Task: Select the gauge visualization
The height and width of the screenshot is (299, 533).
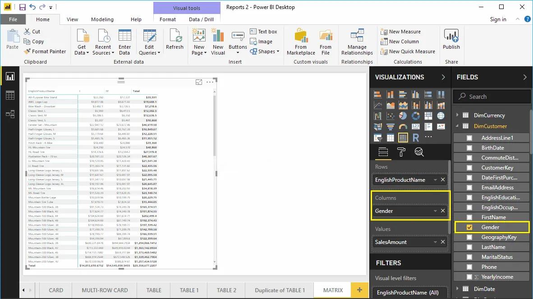Action: pyautogui.click(x=403, y=127)
